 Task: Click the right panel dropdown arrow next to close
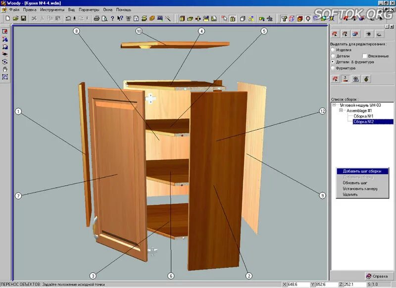tap(387, 26)
